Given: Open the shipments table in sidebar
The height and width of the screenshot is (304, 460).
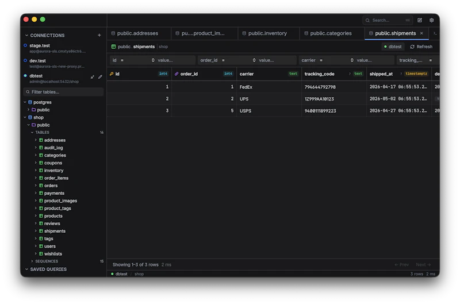Looking at the screenshot, I should [55, 231].
